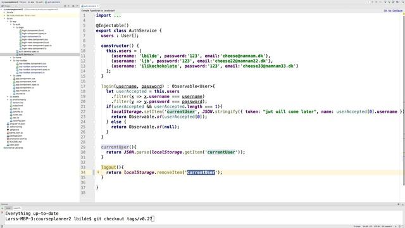Add a new terminal session
The height and width of the screenshot is (228, 405).
(3, 208)
